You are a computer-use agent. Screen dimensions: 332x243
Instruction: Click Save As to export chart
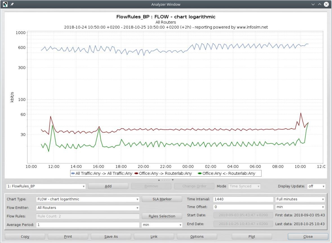[111, 237]
